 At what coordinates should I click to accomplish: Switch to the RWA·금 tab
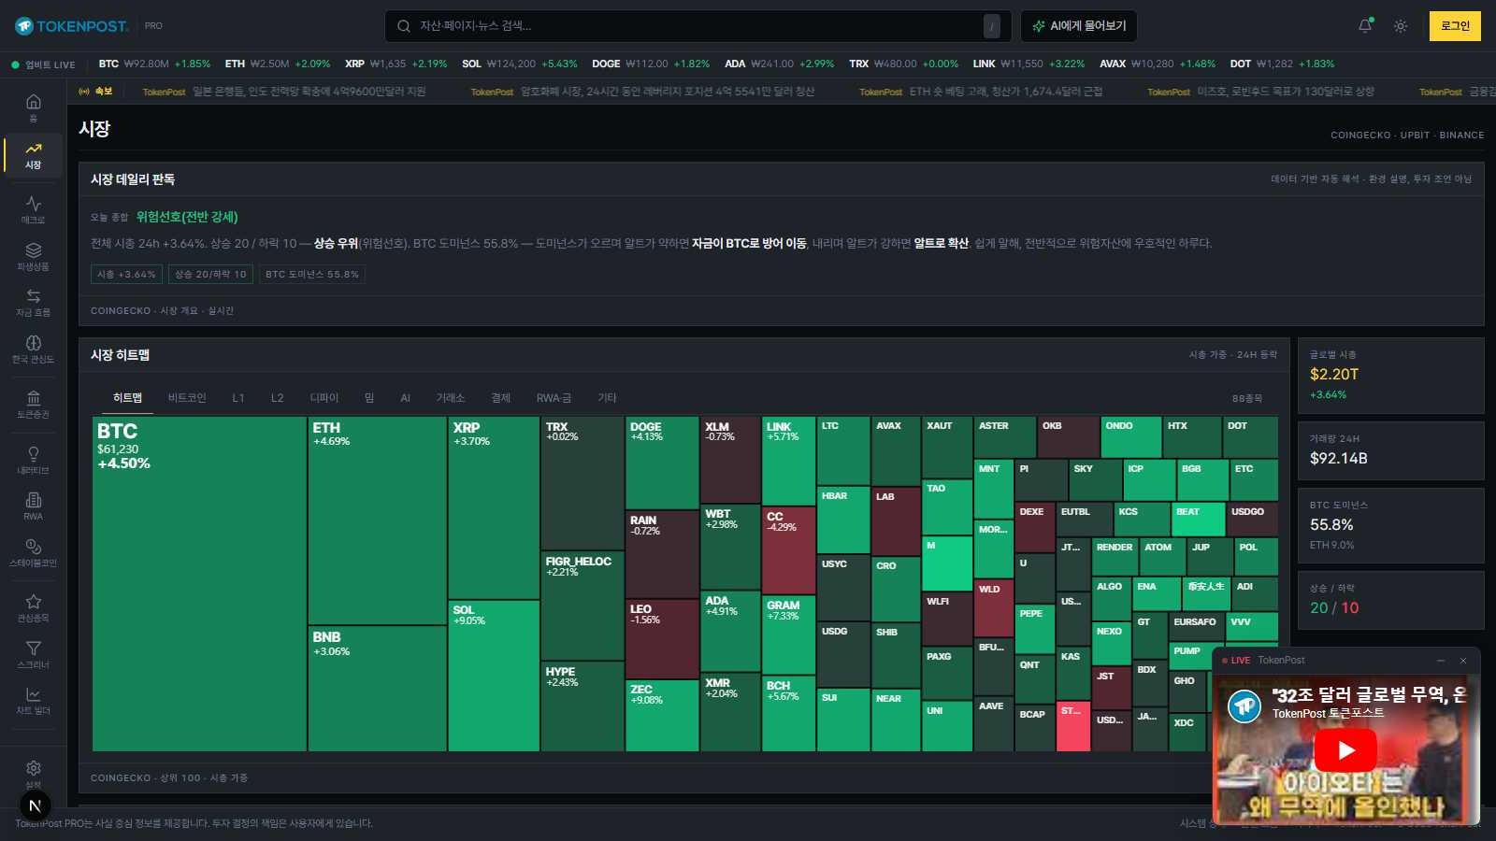[x=554, y=398]
